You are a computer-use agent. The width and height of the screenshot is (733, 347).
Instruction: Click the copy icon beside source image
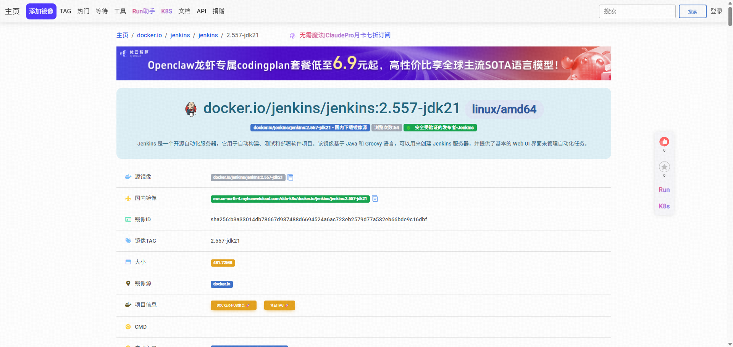point(291,177)
